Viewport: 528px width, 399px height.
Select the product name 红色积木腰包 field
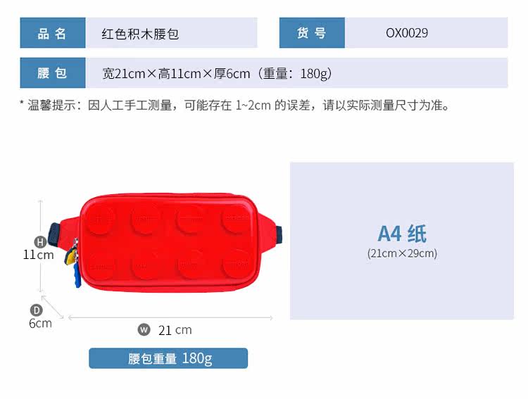pos(171,32)
